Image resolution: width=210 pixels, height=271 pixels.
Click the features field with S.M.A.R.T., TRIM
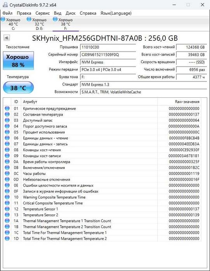click(x=143, y=92)
